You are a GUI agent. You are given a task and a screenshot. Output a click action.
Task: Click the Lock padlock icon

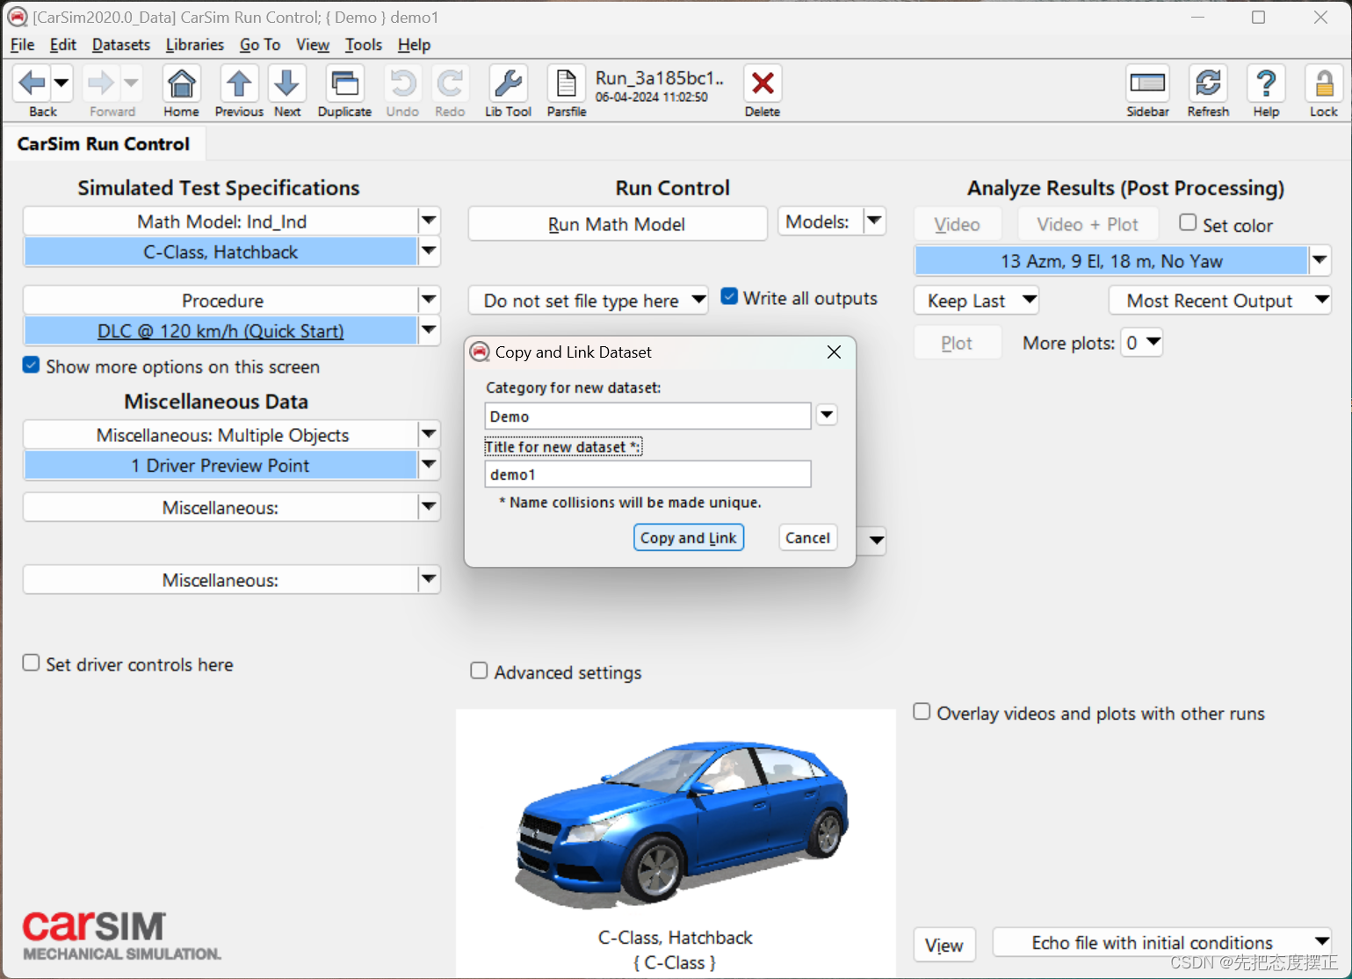tap(1323, 83)
